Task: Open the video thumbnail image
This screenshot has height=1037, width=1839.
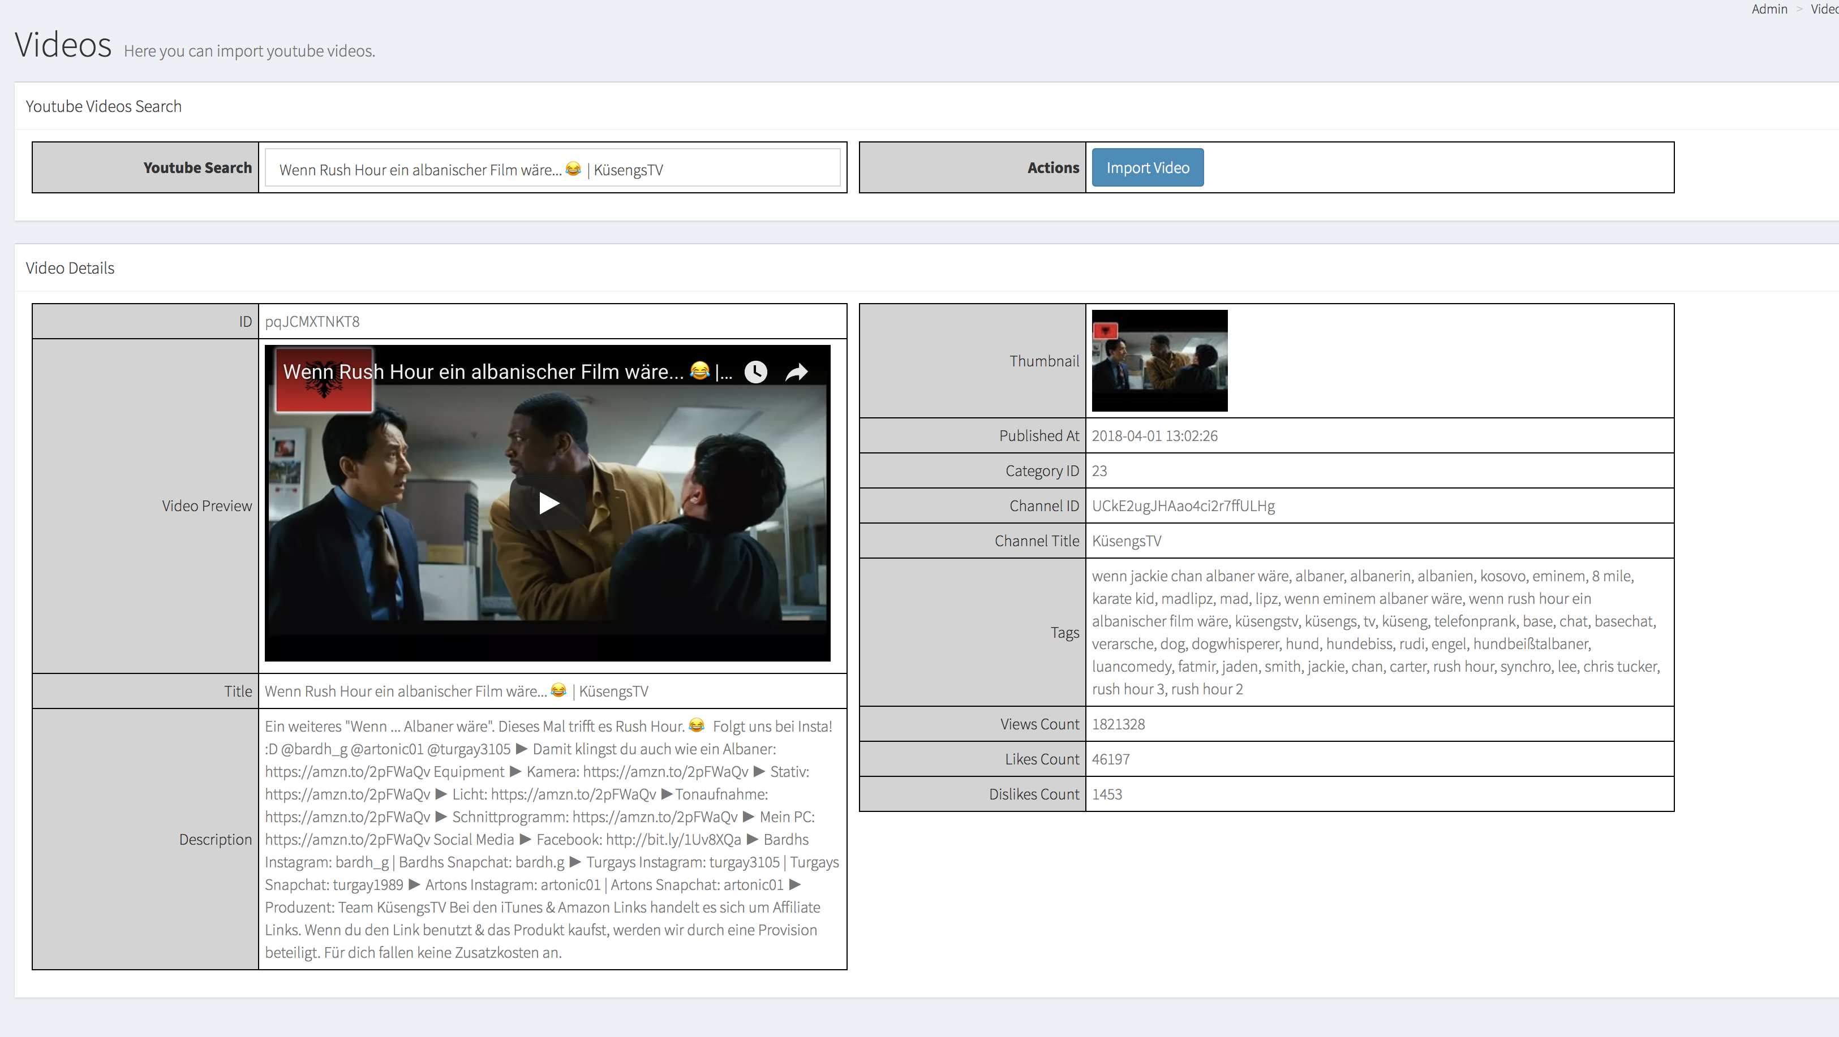Action: tap(1159, 360)
